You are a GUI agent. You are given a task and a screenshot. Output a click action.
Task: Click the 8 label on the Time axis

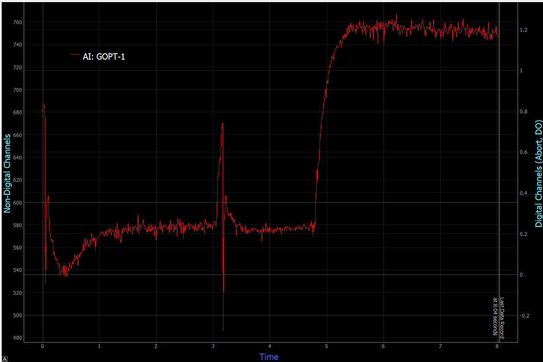[x=498, y=346]
